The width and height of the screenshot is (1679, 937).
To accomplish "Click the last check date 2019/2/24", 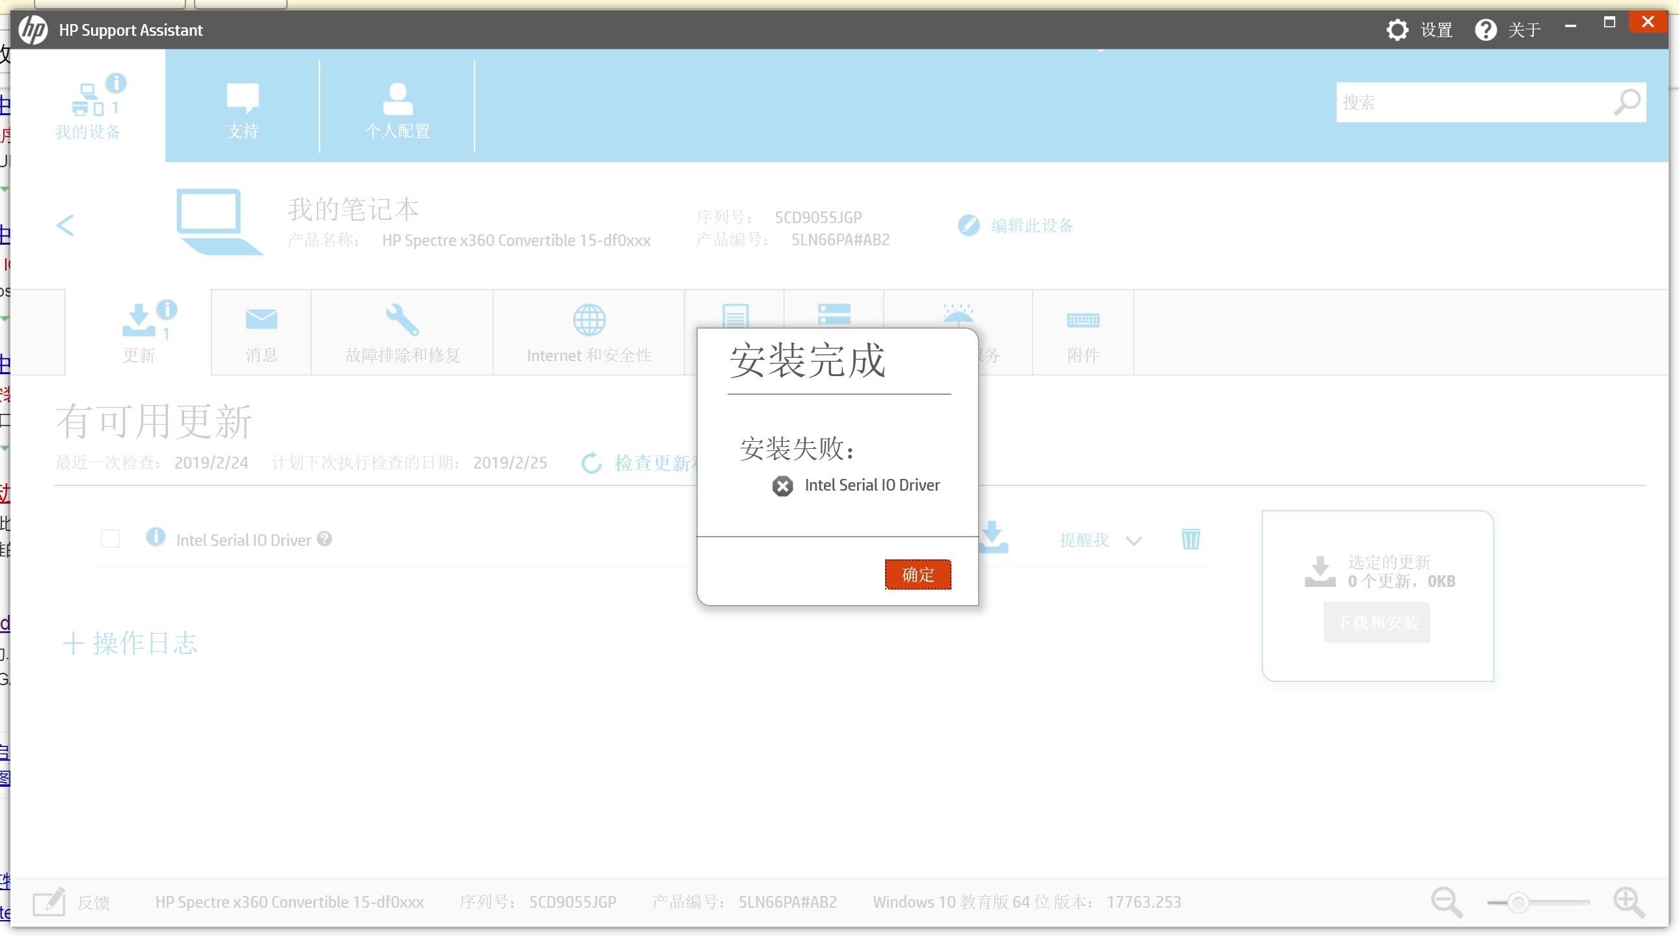I will click(x=212, y=463).
